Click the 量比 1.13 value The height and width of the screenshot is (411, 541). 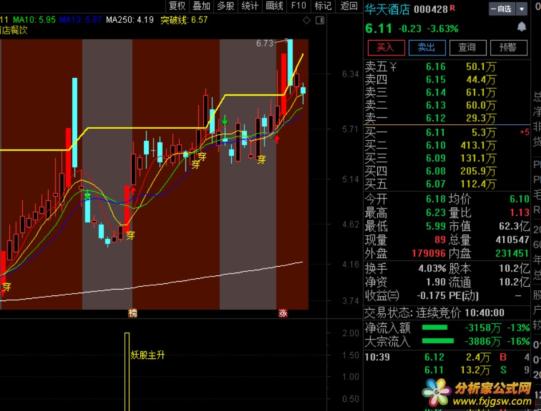click(x=520, y=212)
